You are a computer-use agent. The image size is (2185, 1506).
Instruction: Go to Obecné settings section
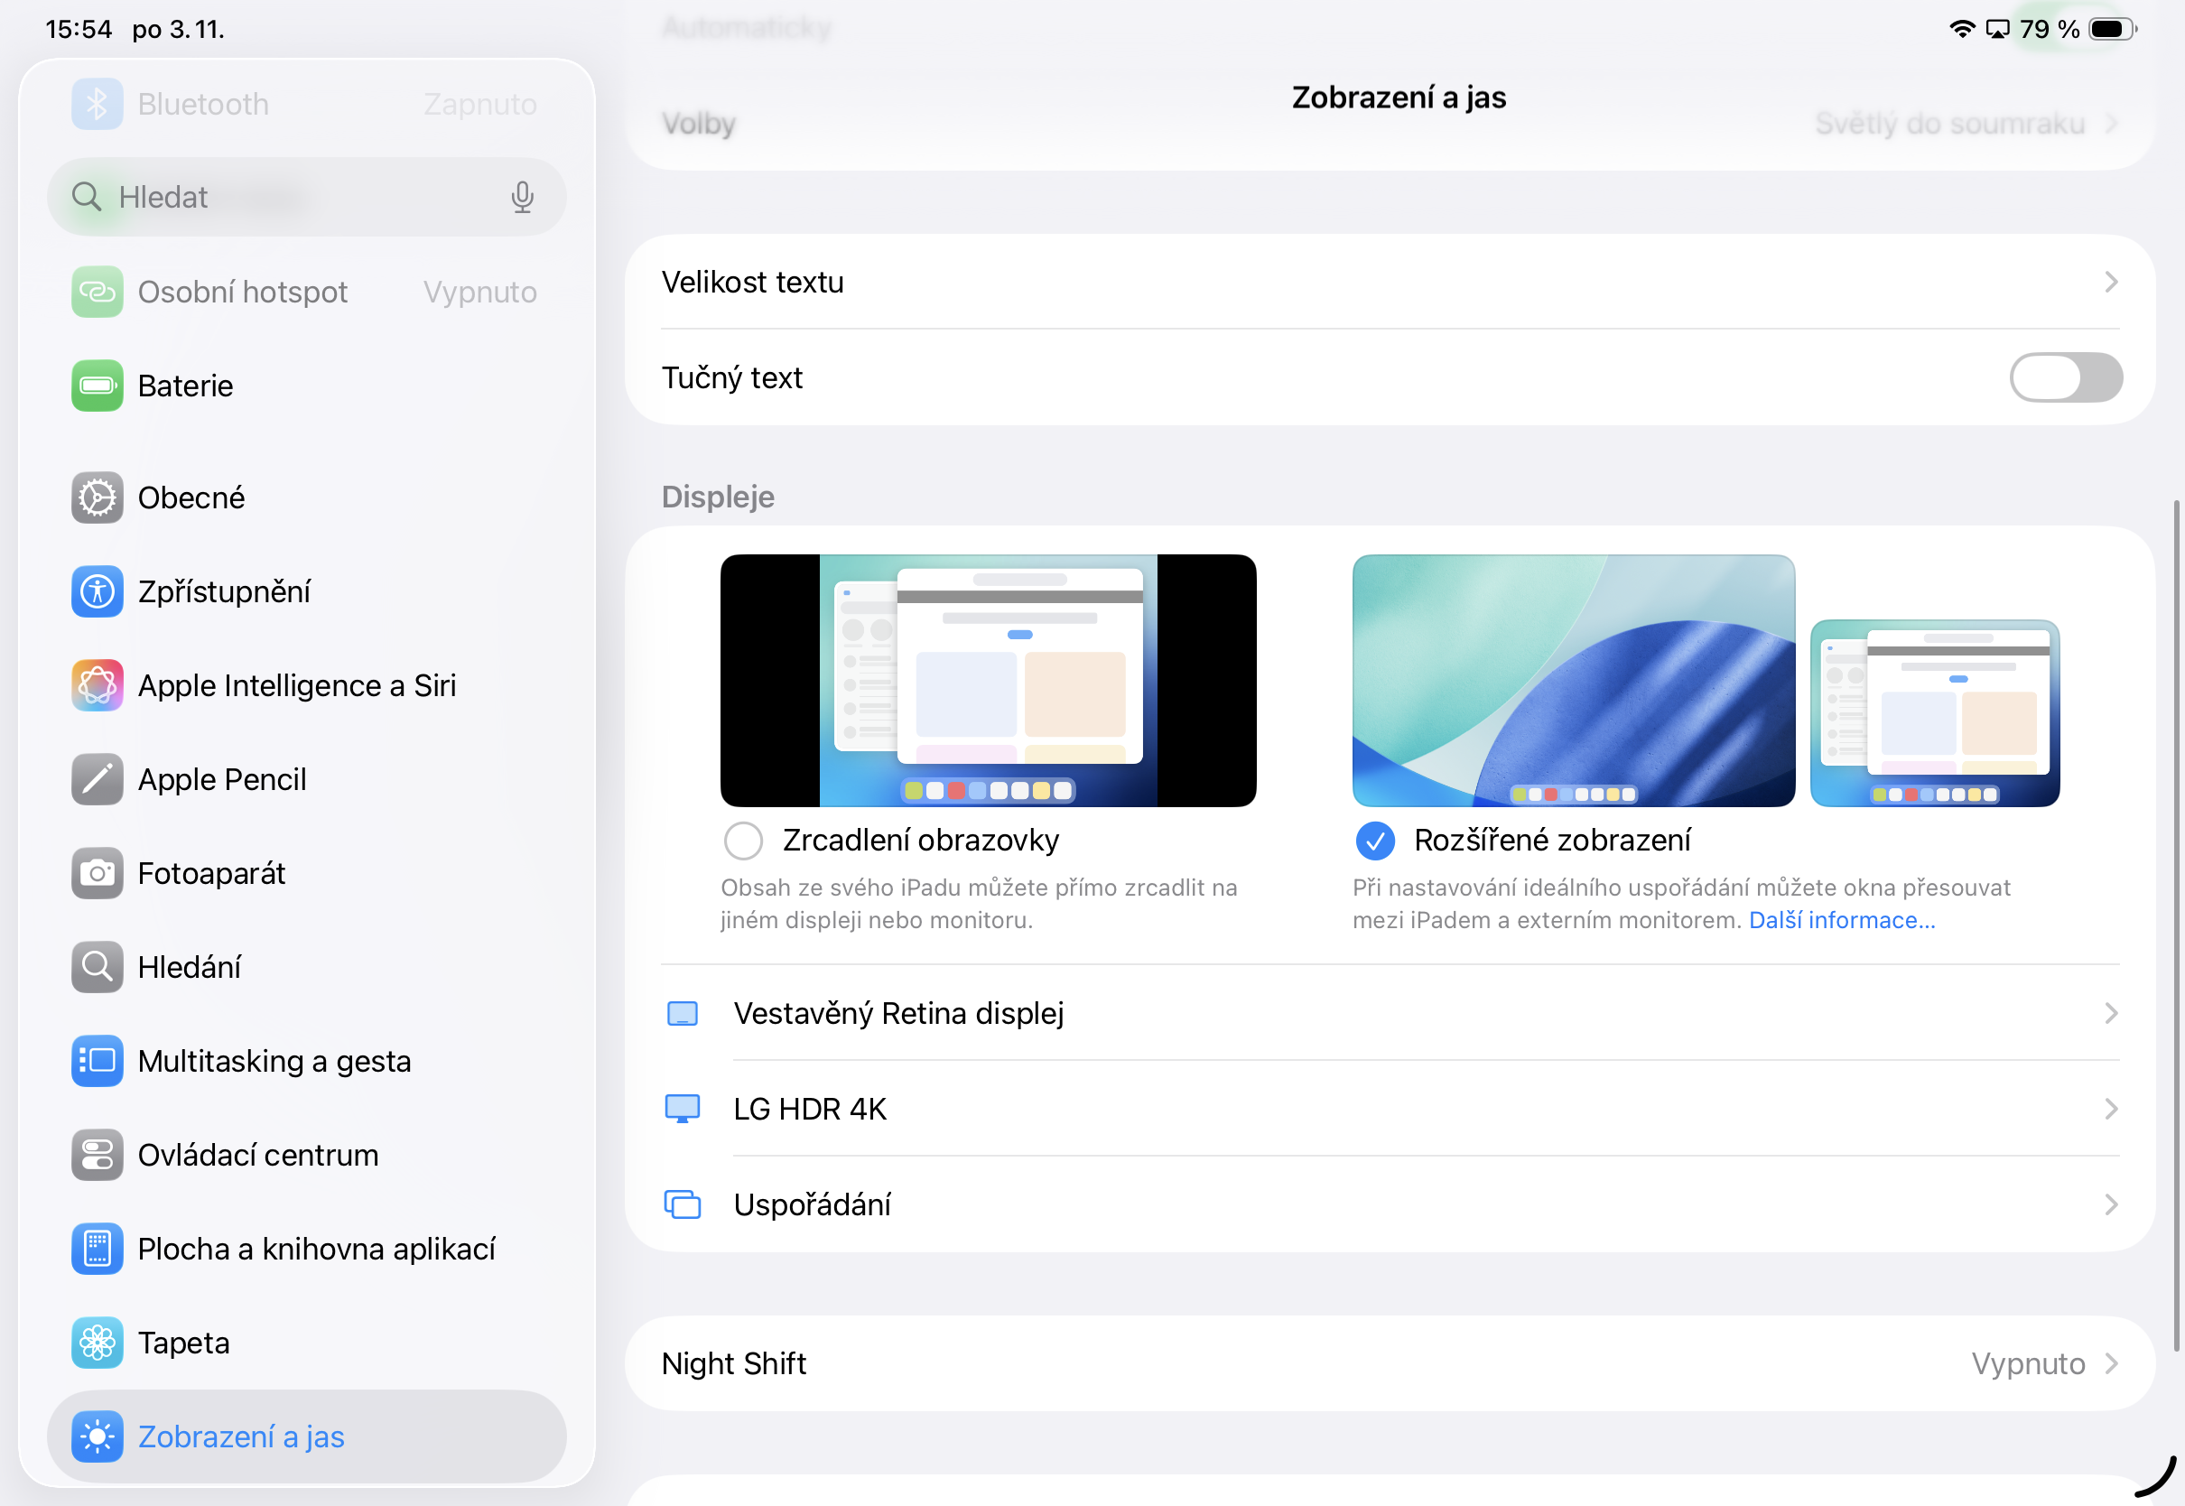coord(191,497)
